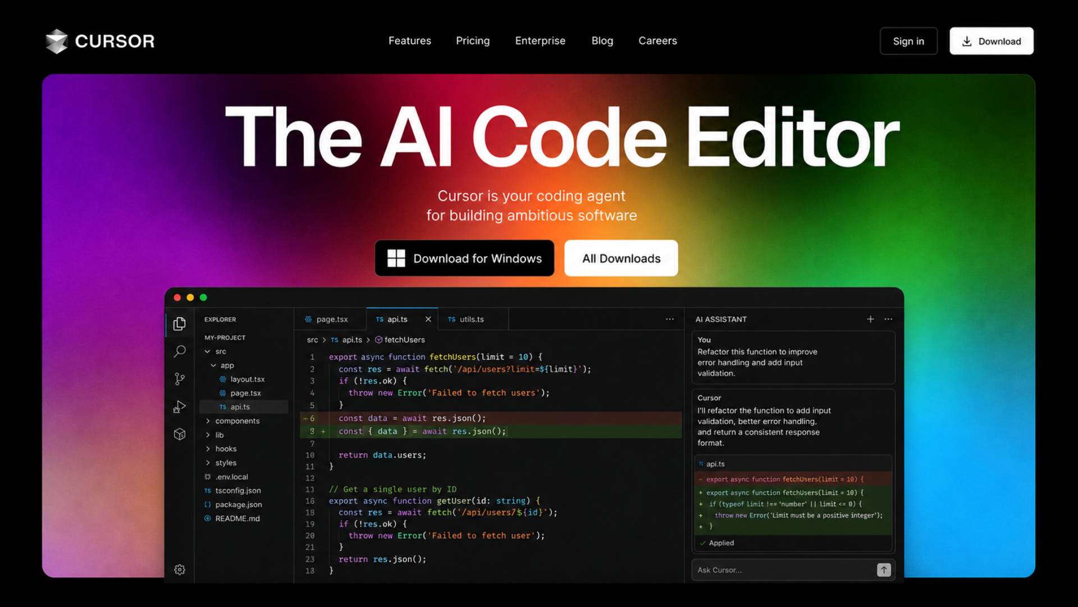Open page.tsx in the explorer tree
Image resolution: width=1078 pixels, height=607 pixels.
(x=245, y=393)
